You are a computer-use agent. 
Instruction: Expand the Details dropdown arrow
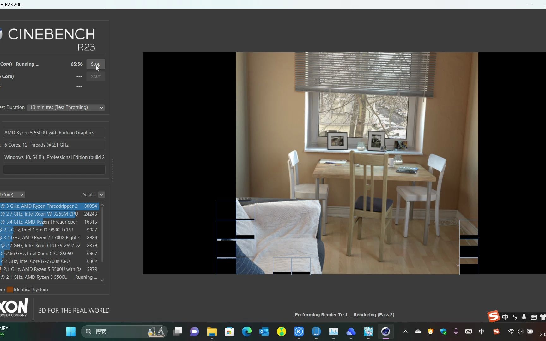click(x=101, y=195)
